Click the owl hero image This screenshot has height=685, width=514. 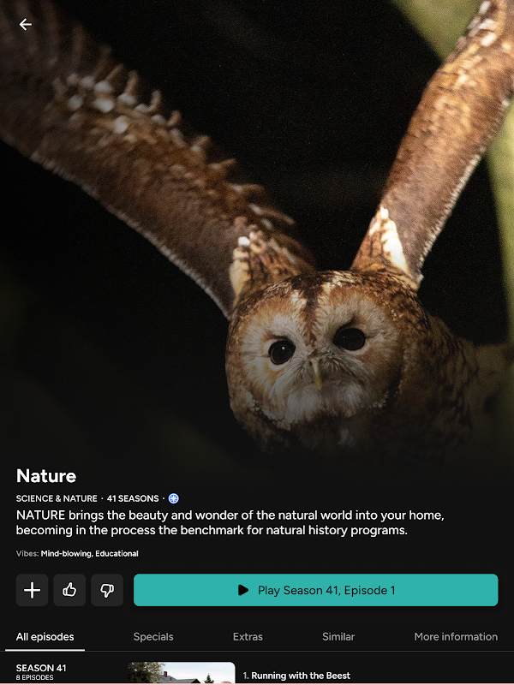[257, 227]
